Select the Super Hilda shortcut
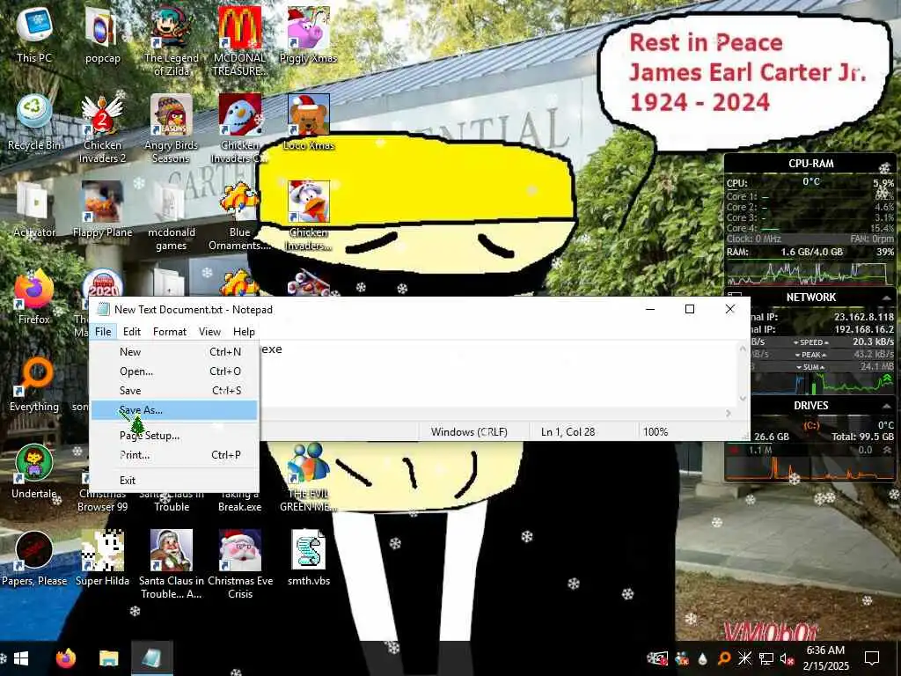This screenshot has width=901, height=676. click(x=102, y=559)
